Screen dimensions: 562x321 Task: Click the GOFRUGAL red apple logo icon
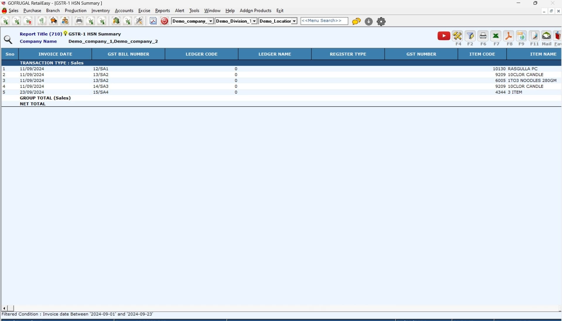pos(4,11)
